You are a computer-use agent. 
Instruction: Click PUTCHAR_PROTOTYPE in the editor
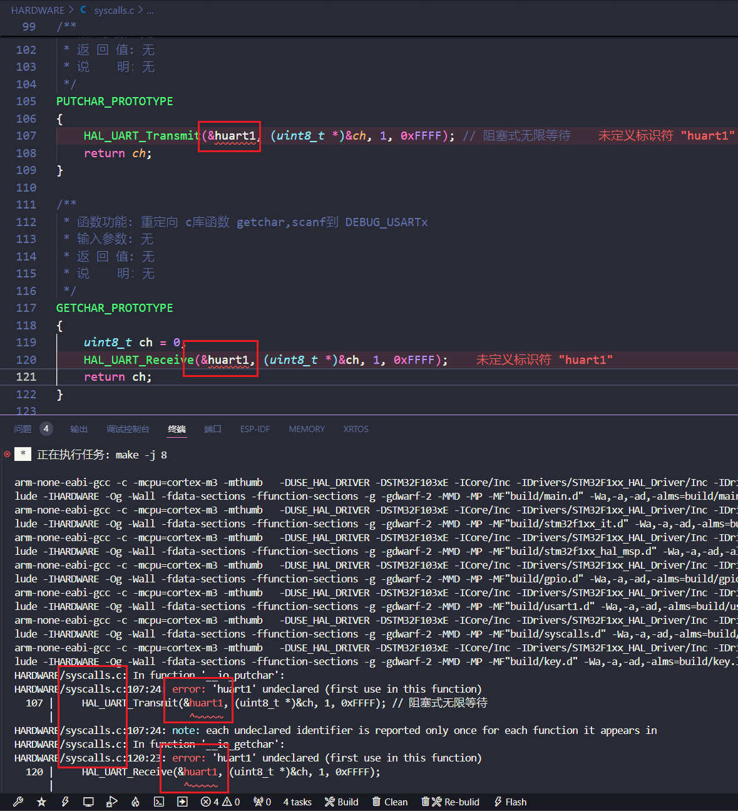115,101
